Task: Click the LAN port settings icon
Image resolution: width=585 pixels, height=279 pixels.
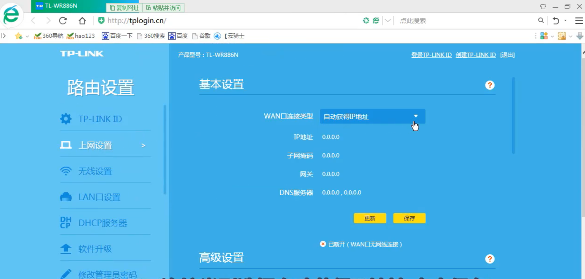Action: coord(66,197)
